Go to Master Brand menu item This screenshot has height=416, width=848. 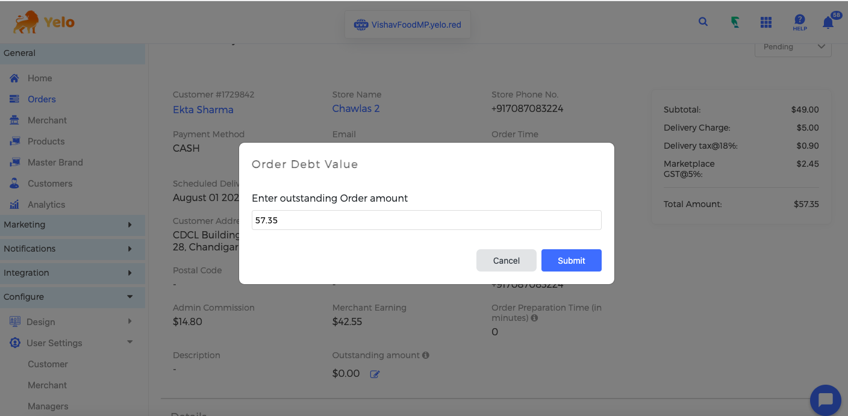coord(55,163)
